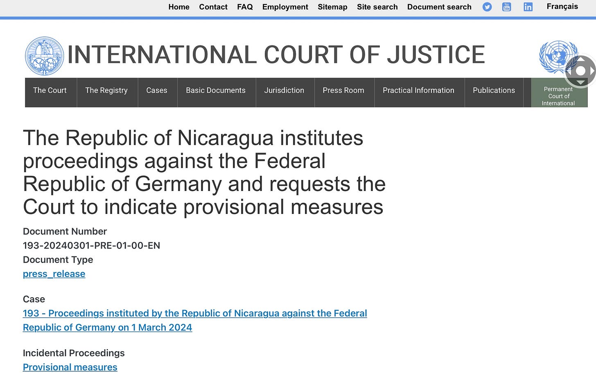This screenshot has height=384, width=596.
Task: Open the Contact link in top bar
Action: coord(213,7)
